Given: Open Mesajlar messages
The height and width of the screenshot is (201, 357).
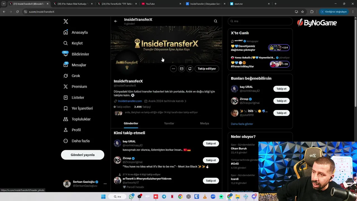Looking at the screenshot, I should [x=75, y=65].
